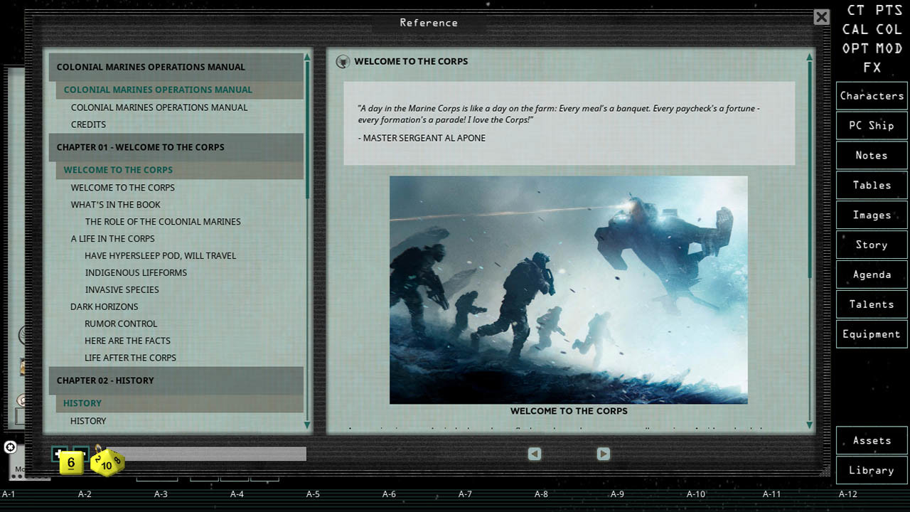Open the FX effects shortcut
This screenshot has width=910, height=512.
click(872, 68)
